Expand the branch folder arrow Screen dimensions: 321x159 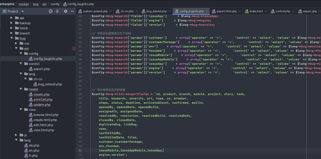[x=11, y=33]
